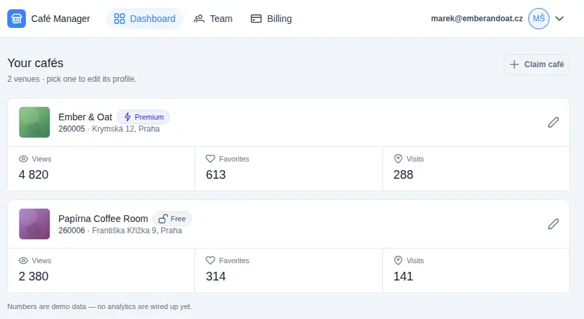The image size is (584, 319).
Task: Click the Café Manager store logo icon
Action: [17, 19]
